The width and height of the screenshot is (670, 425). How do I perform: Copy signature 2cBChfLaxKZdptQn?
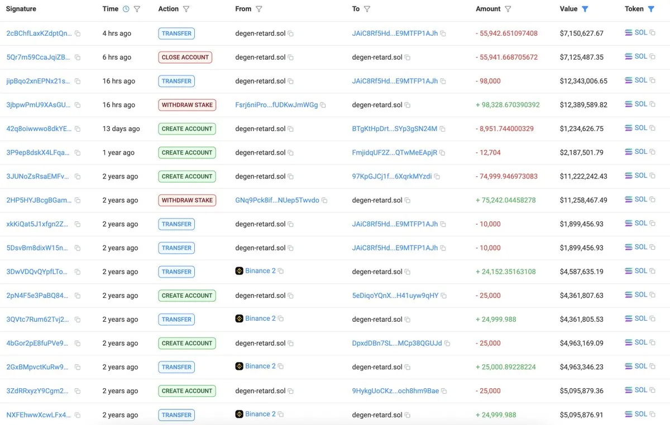point(78,34)
